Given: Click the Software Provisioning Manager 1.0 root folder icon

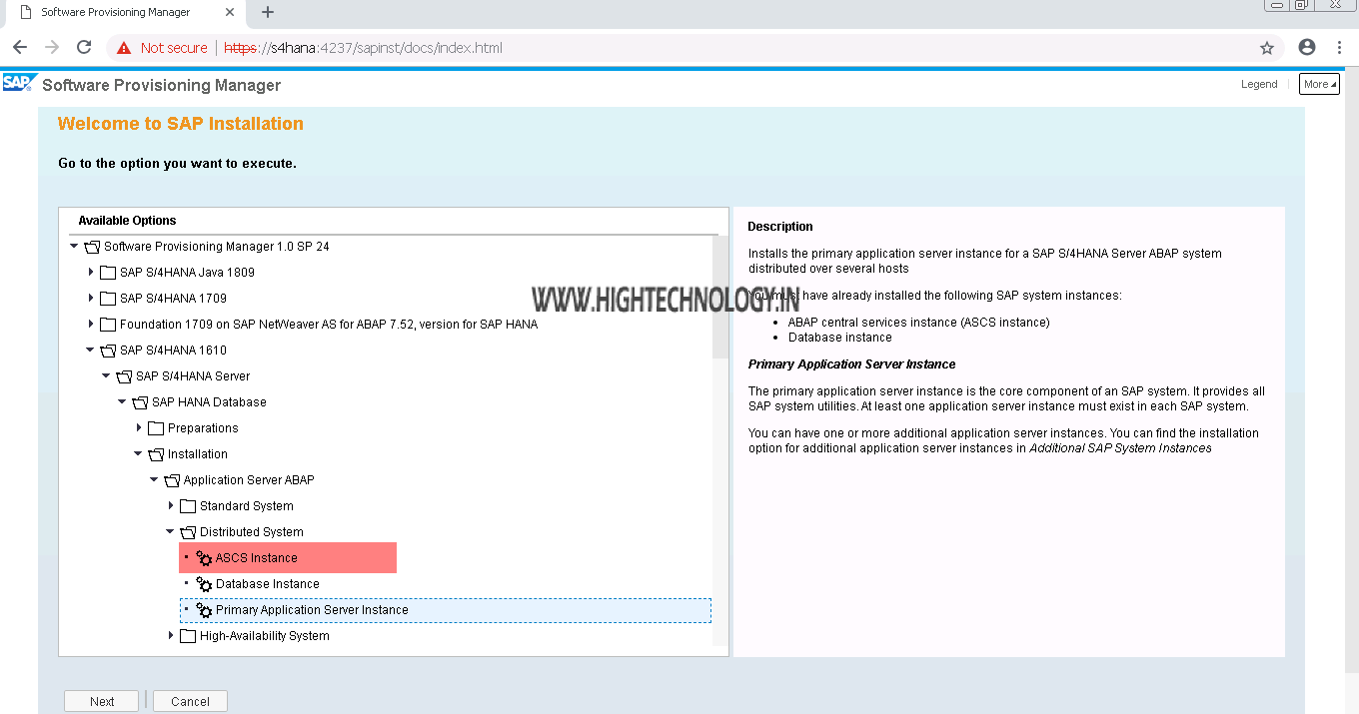Looking at the screenshot, I should pos(92,247).
